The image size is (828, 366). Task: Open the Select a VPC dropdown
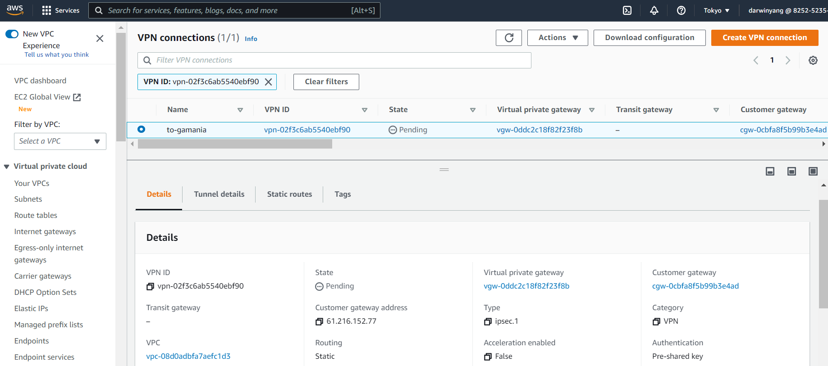tap(60, 141)
